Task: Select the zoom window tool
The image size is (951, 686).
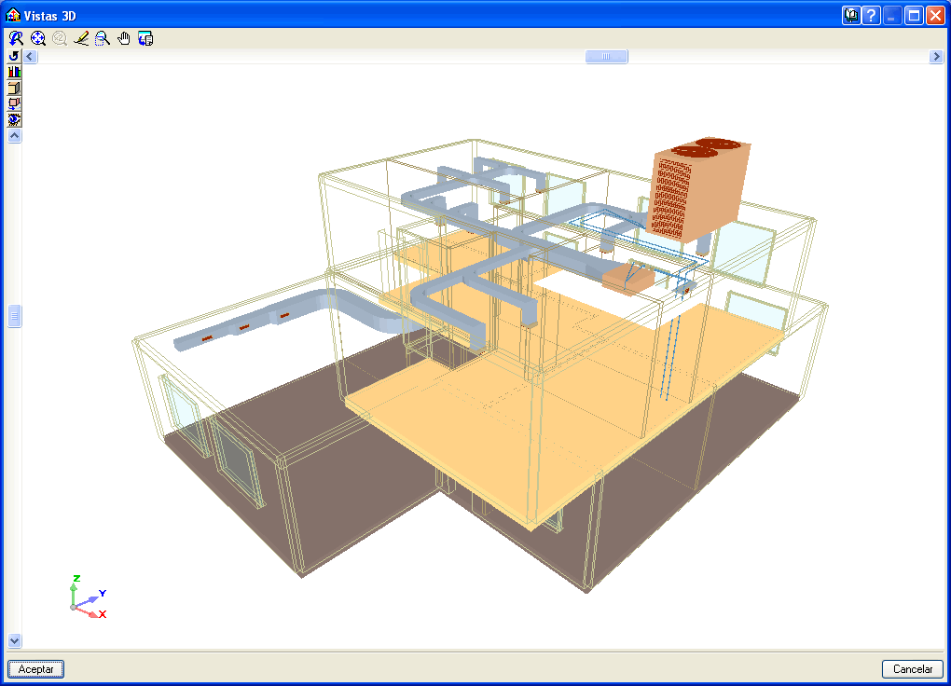Action: pyautogui.click(x=103, y=38)
